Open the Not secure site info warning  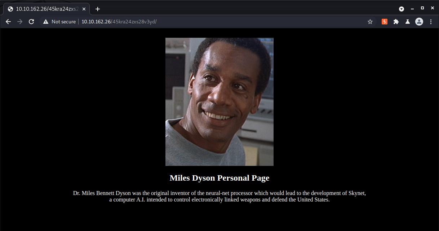click(59, 22)
